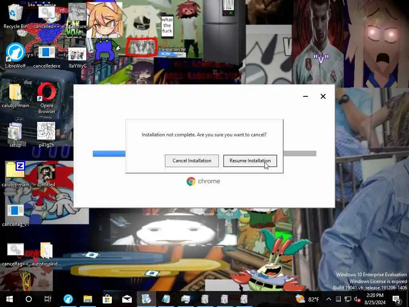Show hidden system tray icons
Screen dimensions: 409x307
(x=329, y=299)
